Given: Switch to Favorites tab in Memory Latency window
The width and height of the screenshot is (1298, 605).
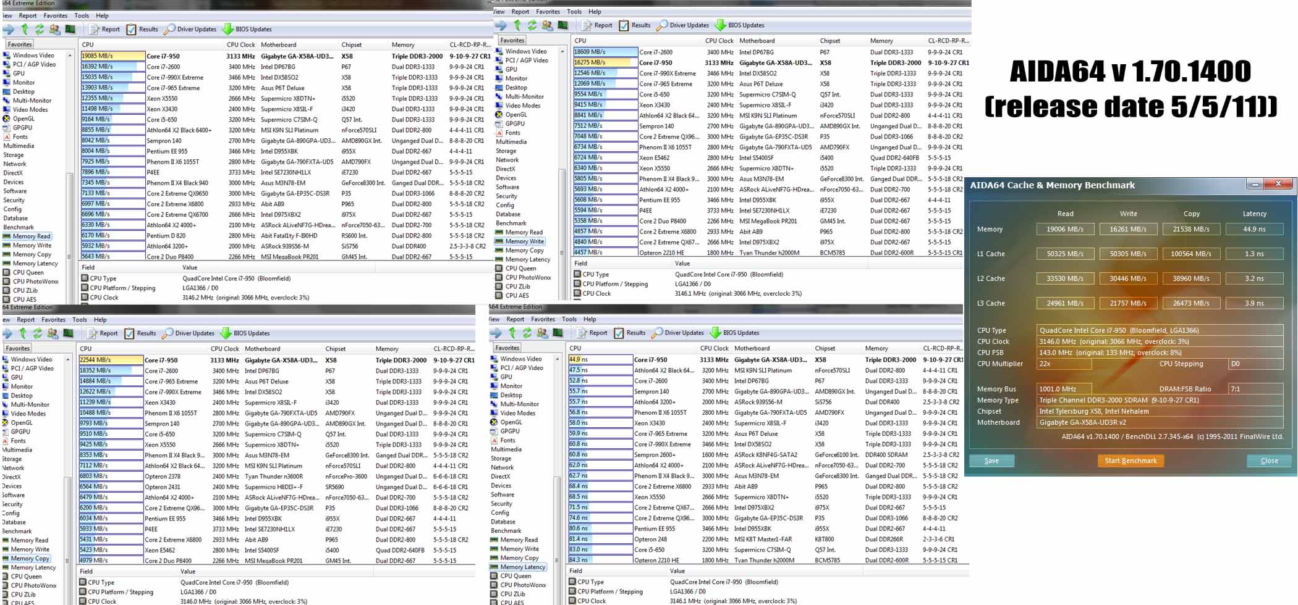Looking at the screenshot, I should [x=507, y=348].
